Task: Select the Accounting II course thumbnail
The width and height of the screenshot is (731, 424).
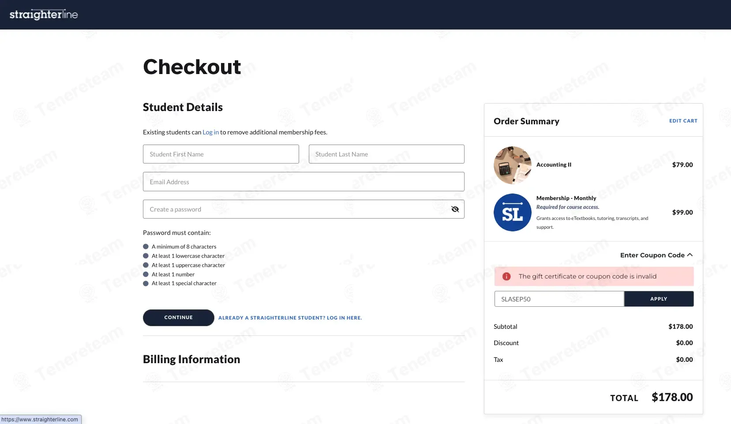Action: click(x=512, y=165)
